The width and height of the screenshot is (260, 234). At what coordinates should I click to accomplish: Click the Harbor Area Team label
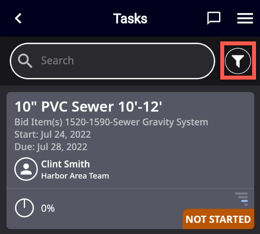[75, 176]
